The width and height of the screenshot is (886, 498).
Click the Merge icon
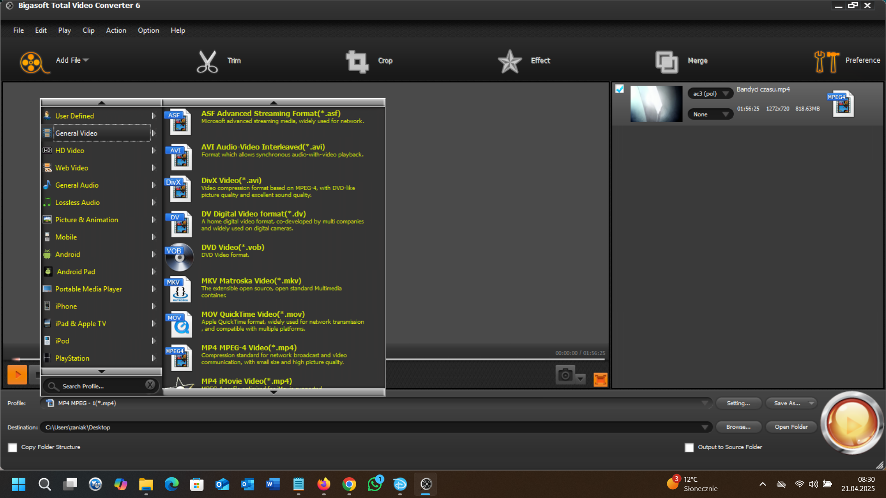pyautogui.click(x=667, y=62)
